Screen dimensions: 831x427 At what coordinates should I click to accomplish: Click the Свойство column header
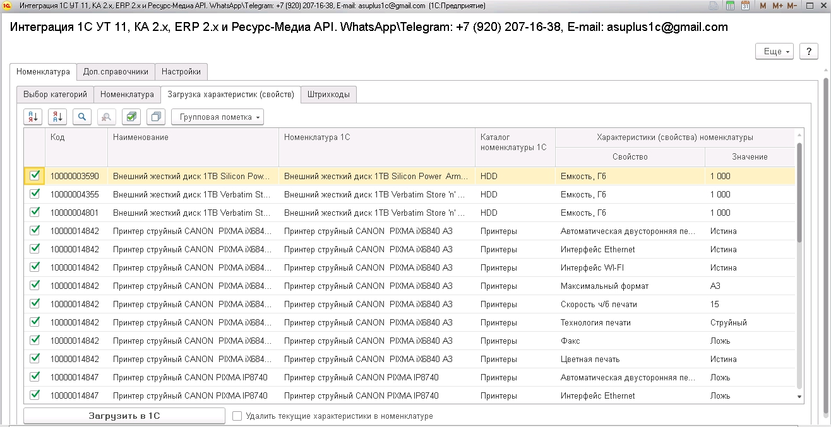pos(630,156)
